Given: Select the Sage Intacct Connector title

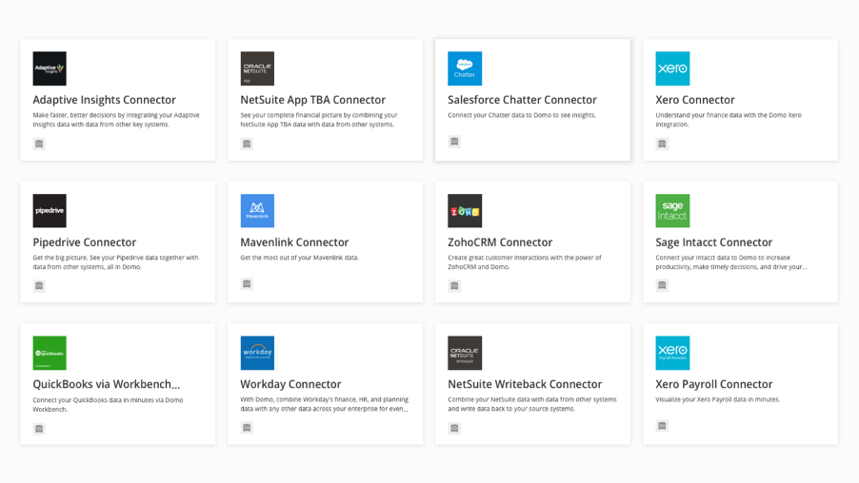Looking at the screenshot, I should [713, 242].
